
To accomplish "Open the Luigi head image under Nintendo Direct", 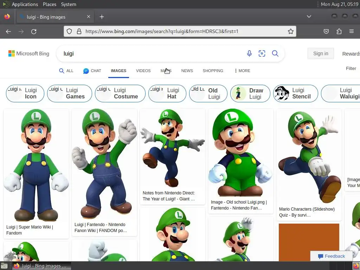I will point(172,234).
